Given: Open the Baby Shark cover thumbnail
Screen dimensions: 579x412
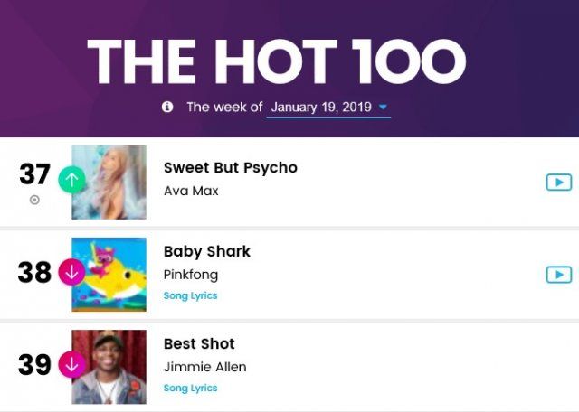Looking at the screenshot, I should click(x=109, y=275).
